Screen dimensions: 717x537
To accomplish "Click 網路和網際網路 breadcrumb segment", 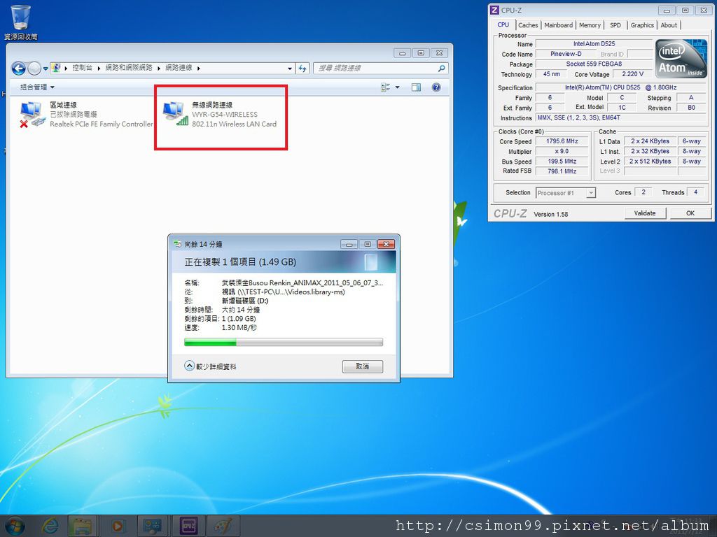I will (129, 68).
